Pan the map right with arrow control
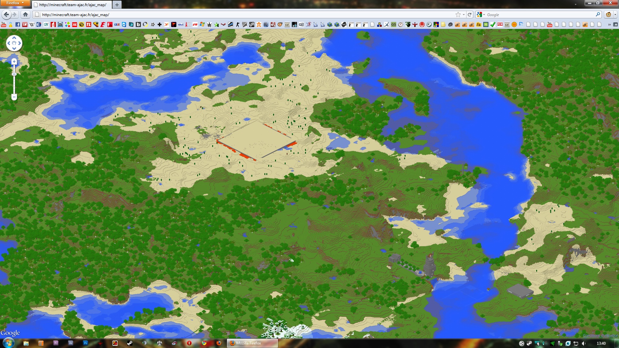 click(x=20, y=43)
